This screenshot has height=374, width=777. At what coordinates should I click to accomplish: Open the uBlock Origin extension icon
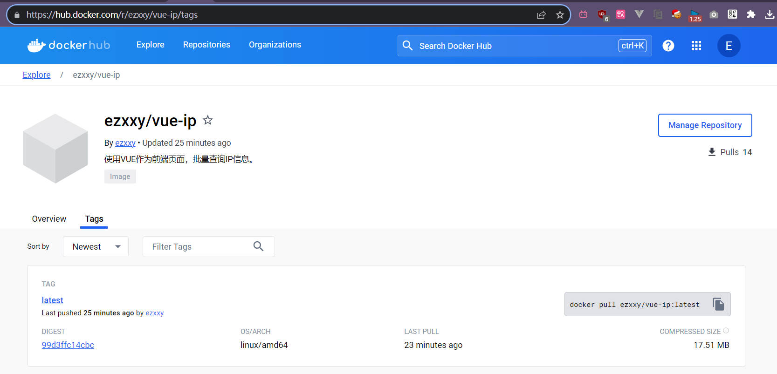tap(603, 15)
